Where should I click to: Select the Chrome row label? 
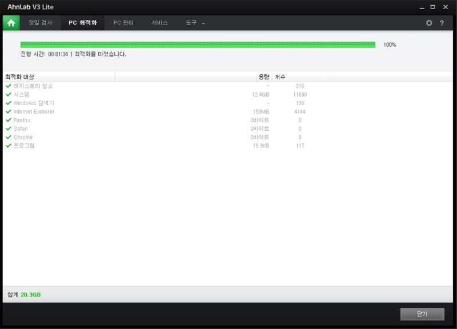[x=23, y=137]
